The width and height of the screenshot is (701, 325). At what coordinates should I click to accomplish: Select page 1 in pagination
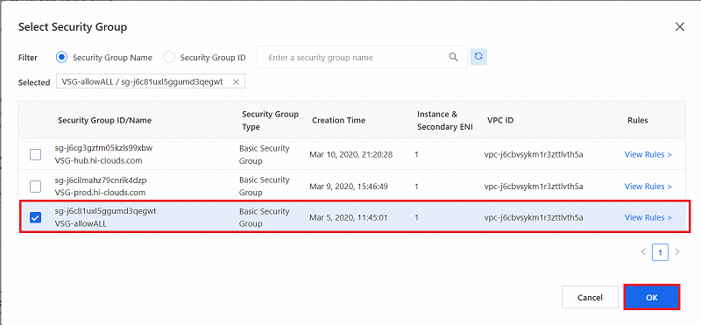[x=660, y=252]
